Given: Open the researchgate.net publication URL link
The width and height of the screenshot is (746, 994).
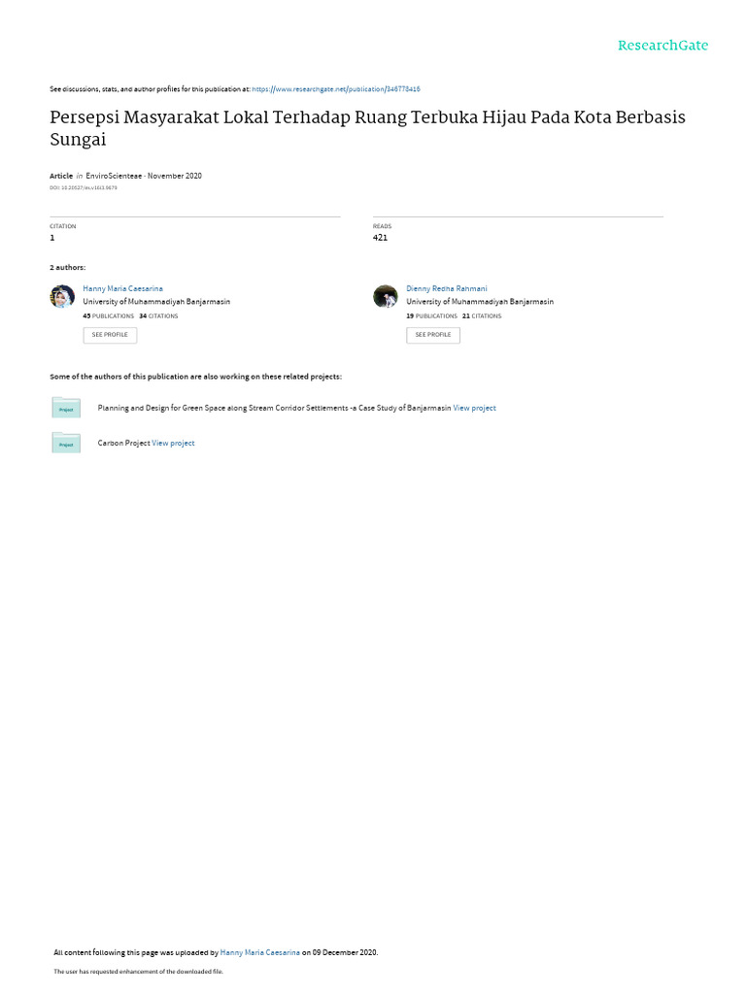Looking at the screenshot, I should pos(335,89).
